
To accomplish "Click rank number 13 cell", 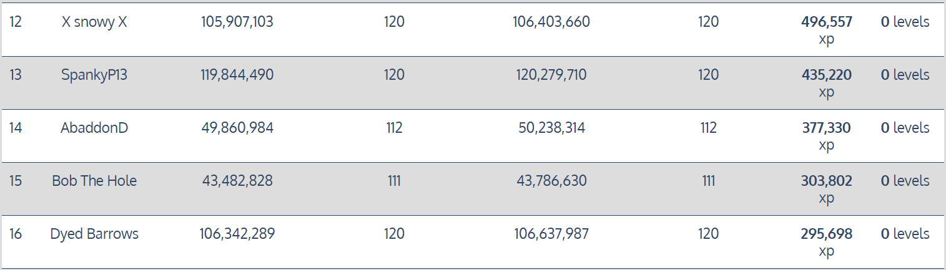I will coord(16,75).
